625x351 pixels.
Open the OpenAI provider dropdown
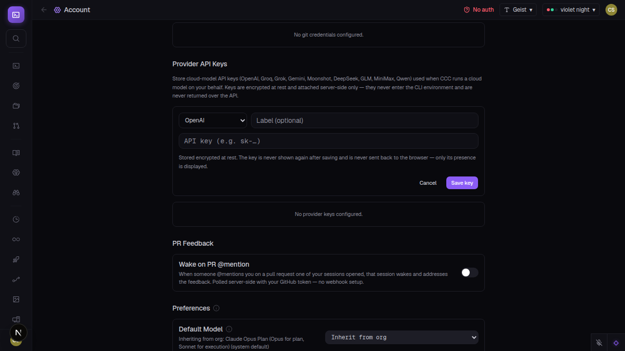213,120
